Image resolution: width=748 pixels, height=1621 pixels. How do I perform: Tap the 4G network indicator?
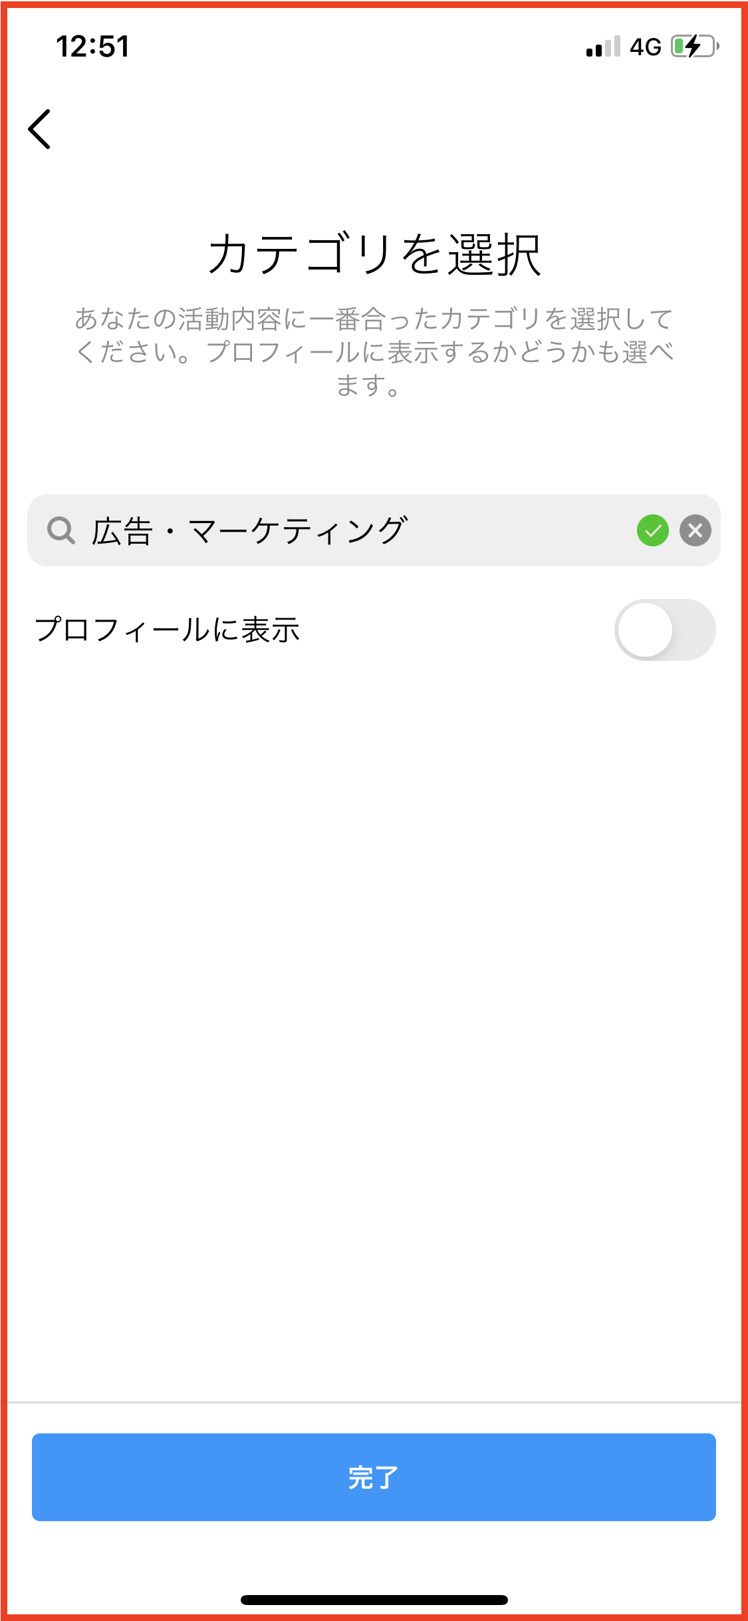(645, 47)
